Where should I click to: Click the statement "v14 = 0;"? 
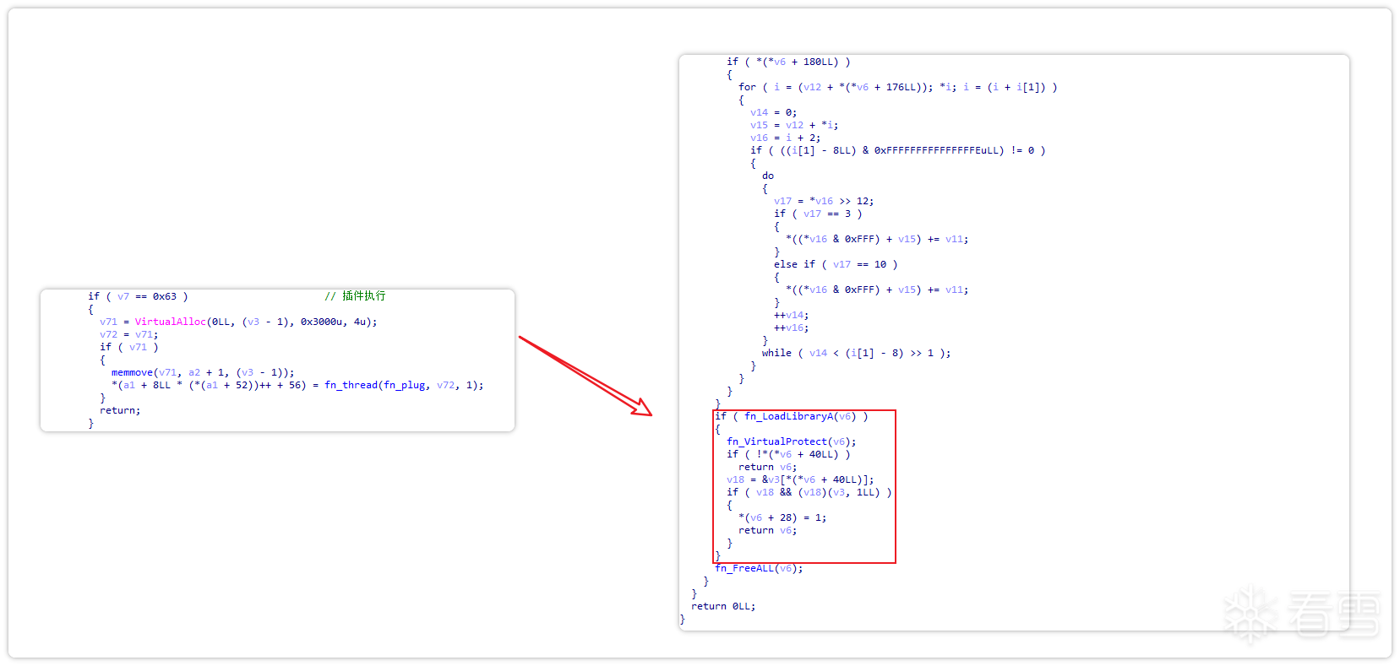pyautogui.click(x=773, y=112)
